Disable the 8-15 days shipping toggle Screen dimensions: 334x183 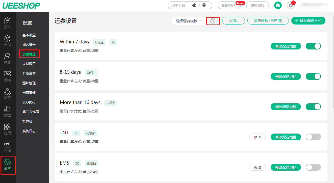coord(313,76)
